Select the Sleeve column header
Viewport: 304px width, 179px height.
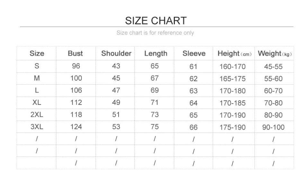(x=194, y=54)
